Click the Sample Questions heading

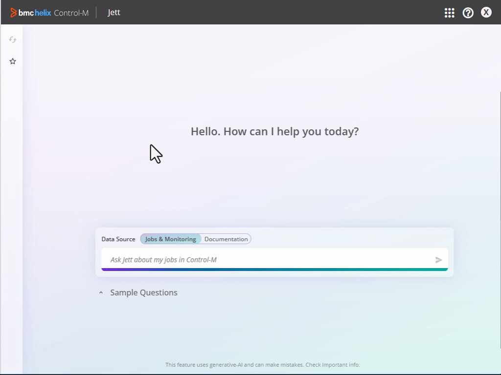point(143,293)
